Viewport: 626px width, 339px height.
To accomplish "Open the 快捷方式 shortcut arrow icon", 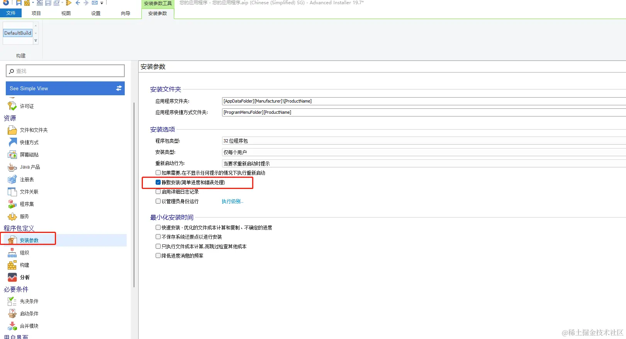I will pos(12,142).
